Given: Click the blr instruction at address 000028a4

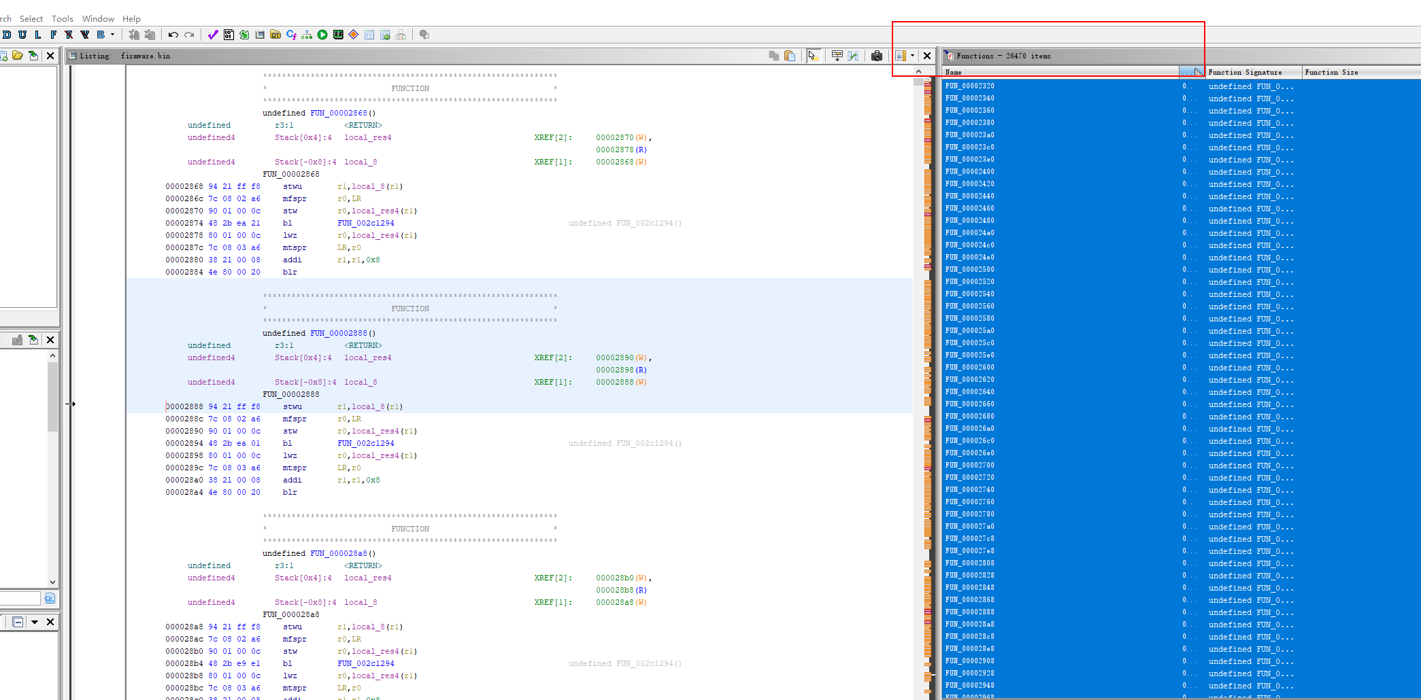Looking at the screenshot, I should pos(290,492).
